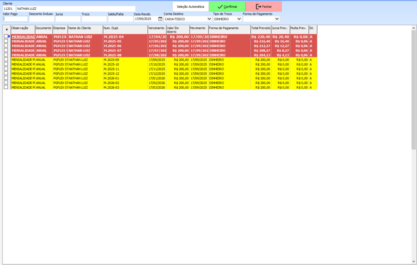417x265 pixels.
Task: Sort by Forma de Pagamento column header
Action: [x=230, y=30]
